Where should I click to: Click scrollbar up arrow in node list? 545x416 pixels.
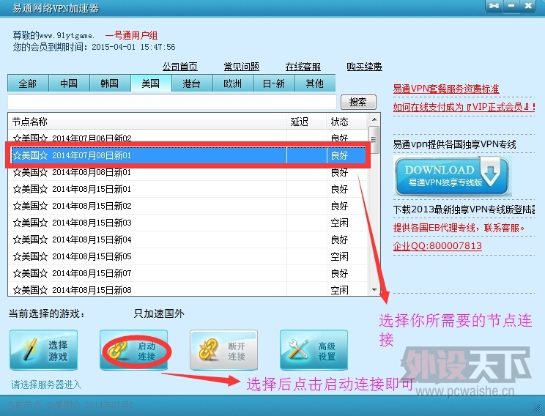374,119
